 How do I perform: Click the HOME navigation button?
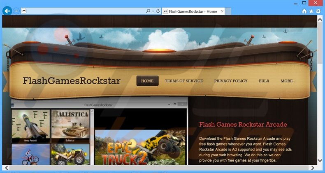tap(147, 81)
